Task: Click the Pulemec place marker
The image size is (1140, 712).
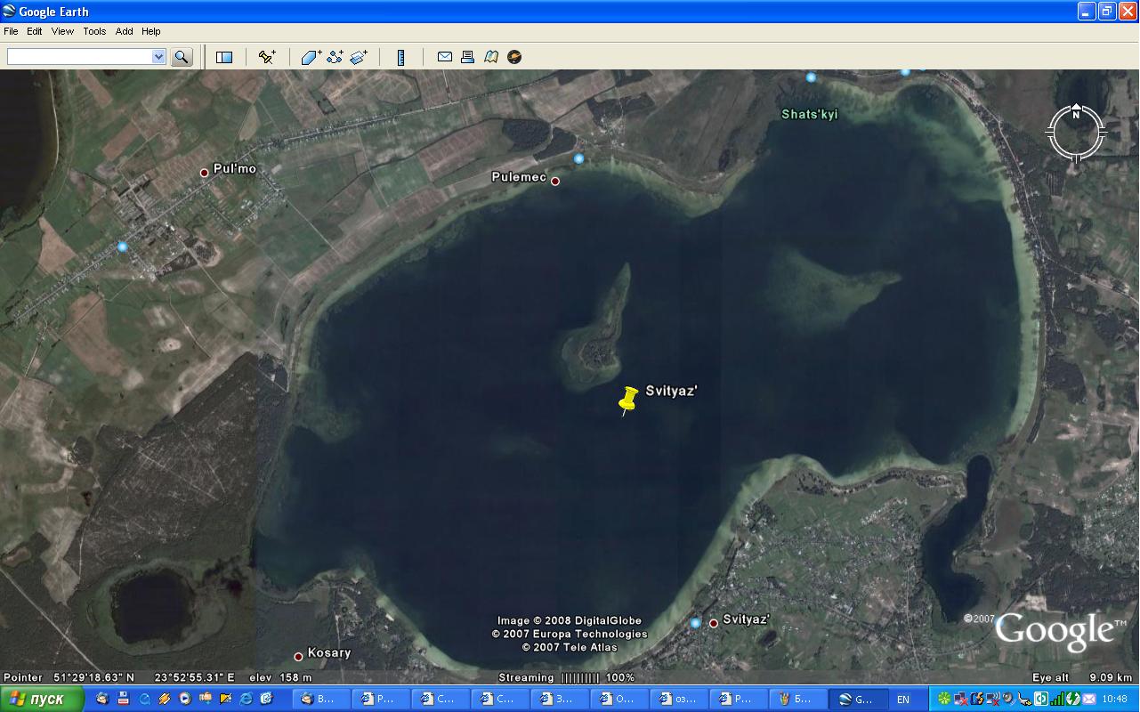Action: point(555,182)
